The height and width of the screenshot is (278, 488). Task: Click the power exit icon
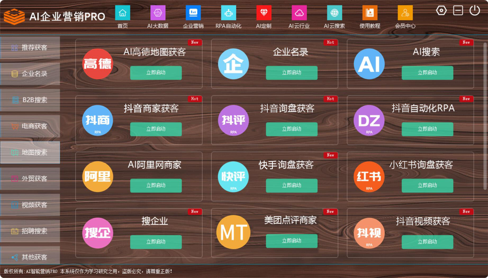[475, 11]
